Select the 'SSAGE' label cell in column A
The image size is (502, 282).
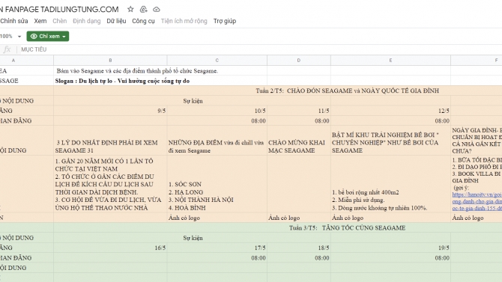(x=27, y=81)
